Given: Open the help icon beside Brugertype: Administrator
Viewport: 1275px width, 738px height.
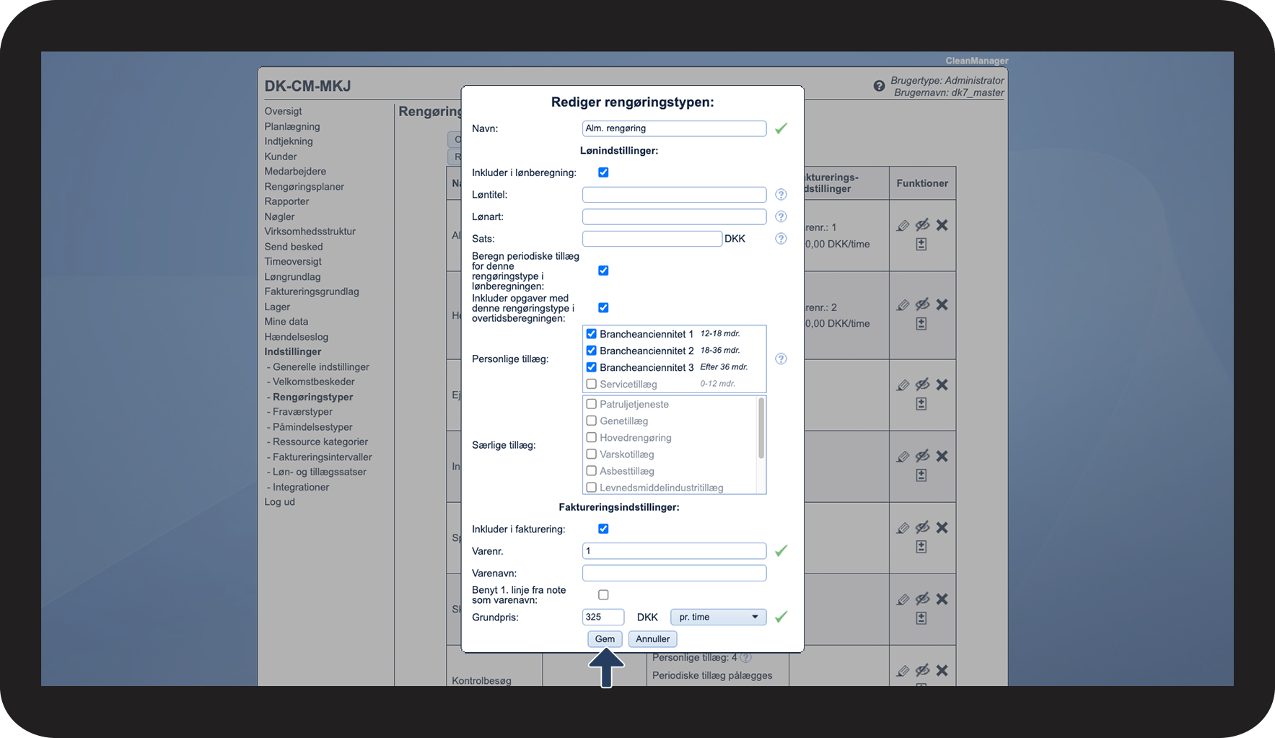Looking at the screenshot, I should 879,86.
